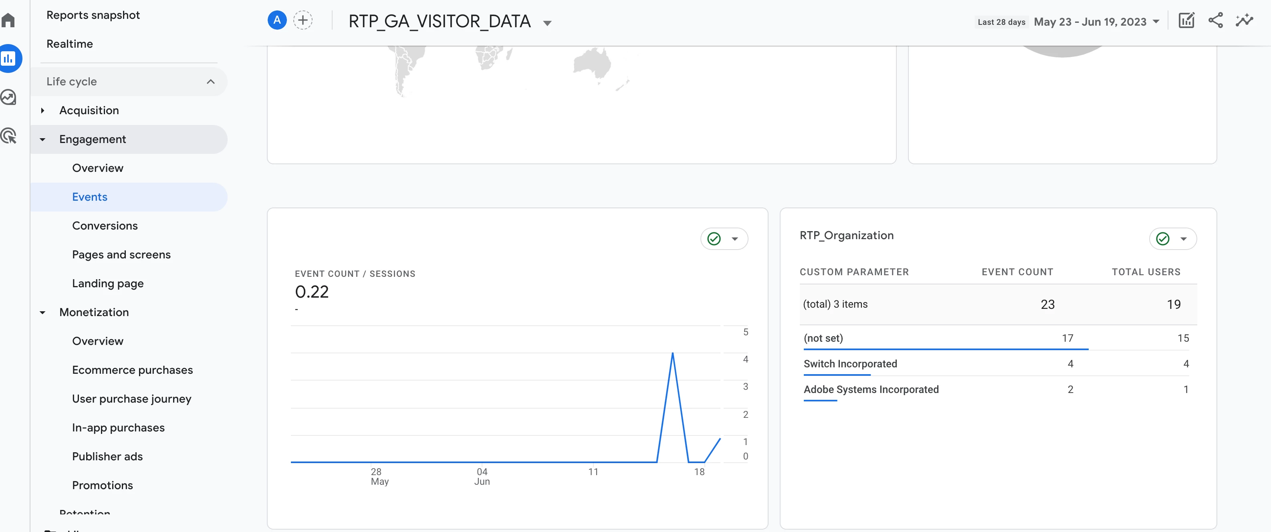Screen dimensions: 1271x532
Task: Open the Insights sparkline icon
Action: (x=1244, y=20)
